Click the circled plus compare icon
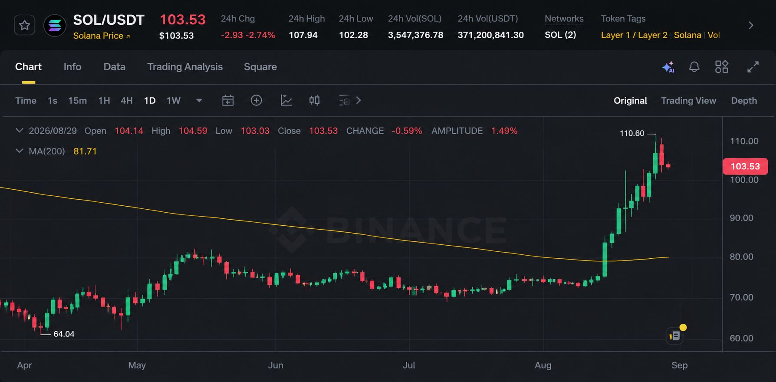 click(x=256, y=101)
